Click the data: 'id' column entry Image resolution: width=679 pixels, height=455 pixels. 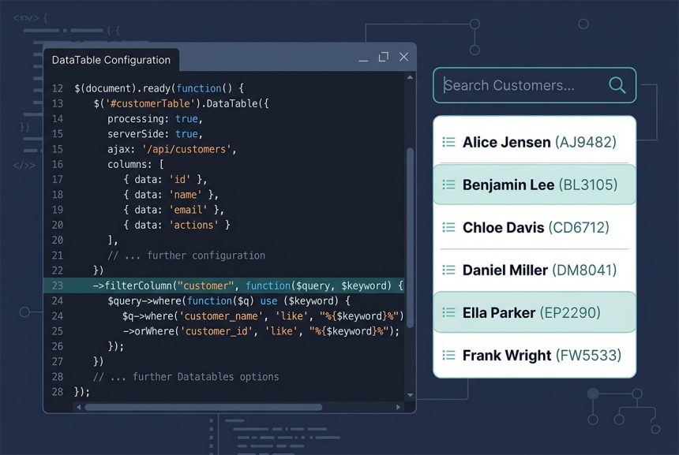pyautogui.click(x=166, y=180)
